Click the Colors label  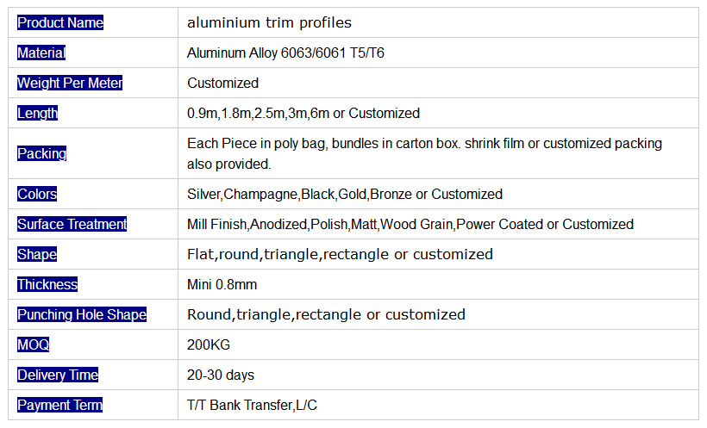tap(37, 194)
